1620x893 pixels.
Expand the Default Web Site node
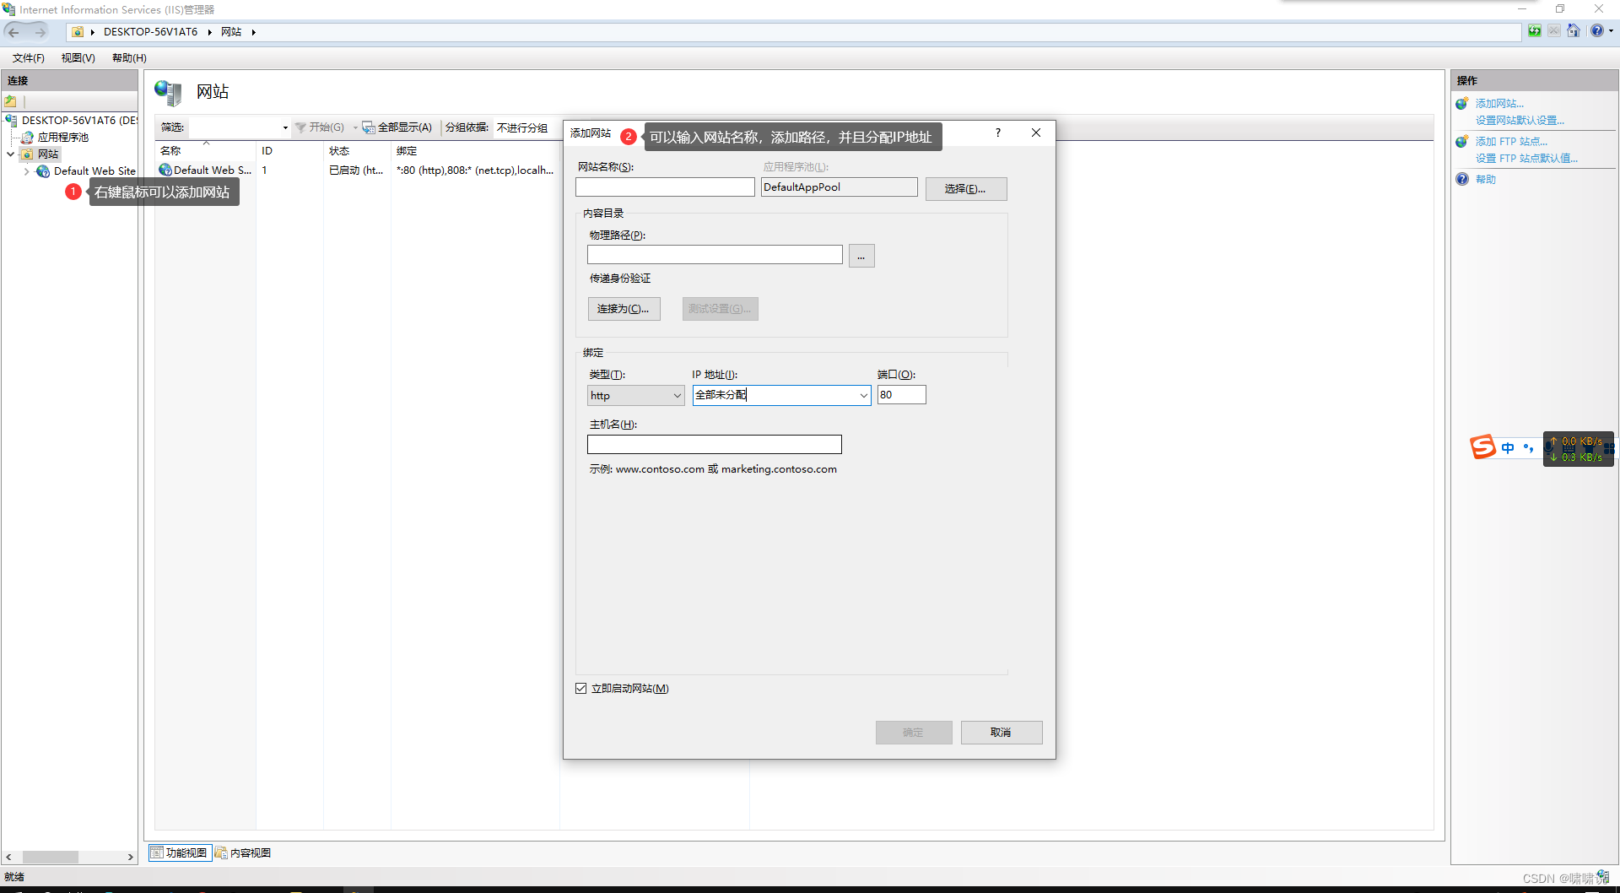(x=27, y=171)
